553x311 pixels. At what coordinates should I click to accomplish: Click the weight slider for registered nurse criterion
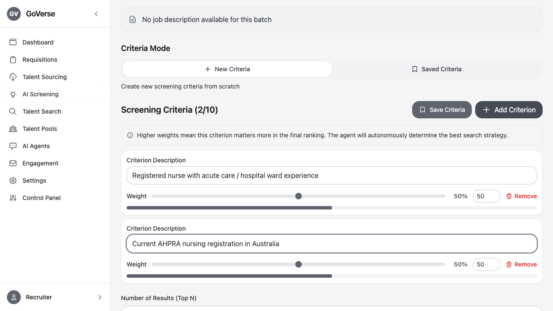pos(298,196)
